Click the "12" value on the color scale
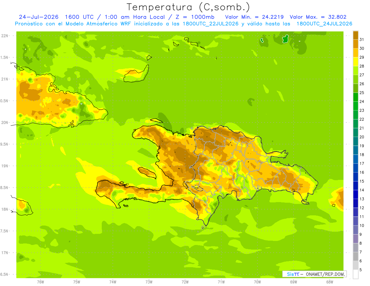This screenshot has height=286, width=370. 362,208
